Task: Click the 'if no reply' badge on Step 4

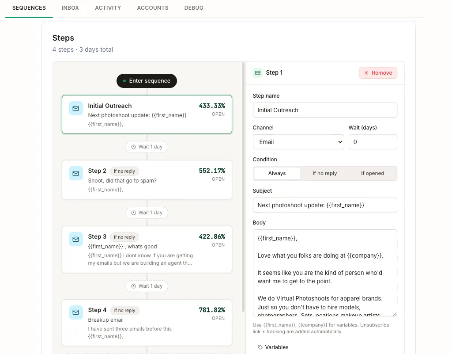Action: pos(124,310)
